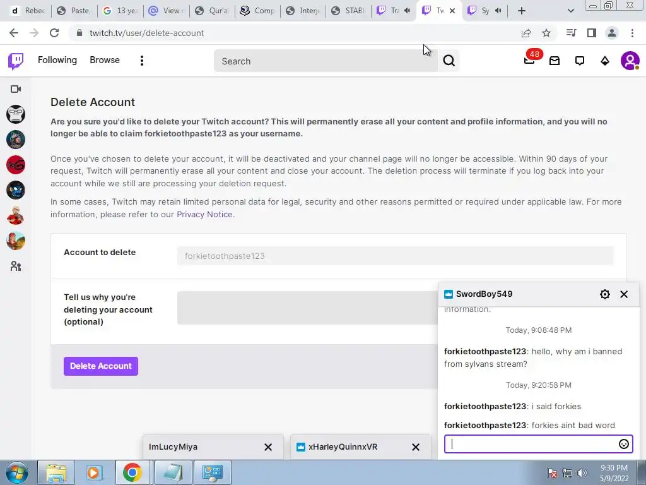Open the blue-creature sidebar channel avatar
This screenshot has height=485, width=646.
click(x=16, y=190)
